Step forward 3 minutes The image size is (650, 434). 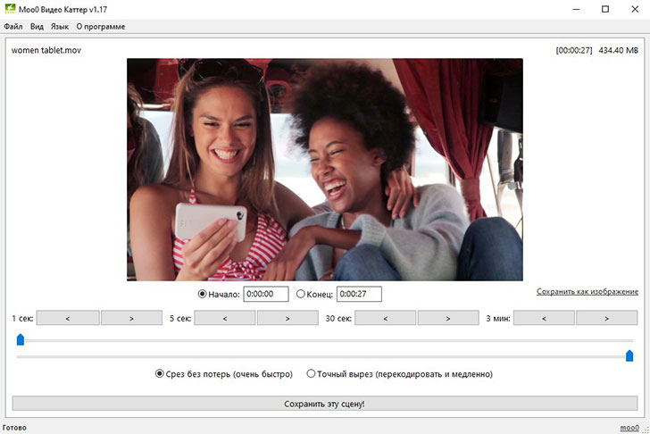(607, 318)
